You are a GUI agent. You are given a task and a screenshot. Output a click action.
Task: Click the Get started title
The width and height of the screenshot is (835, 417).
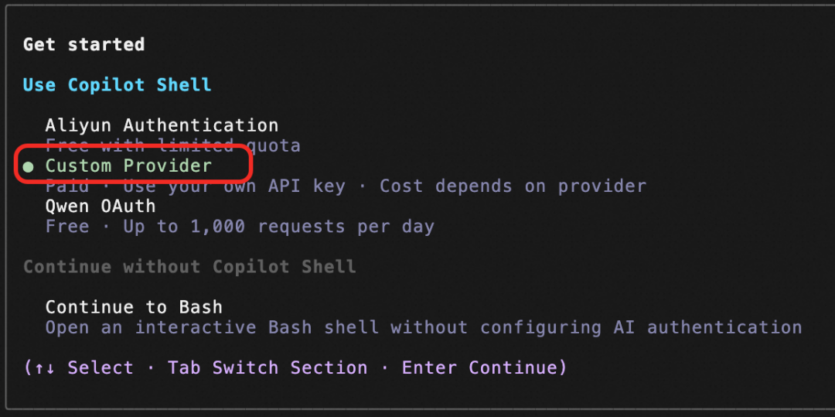(84, 45)
